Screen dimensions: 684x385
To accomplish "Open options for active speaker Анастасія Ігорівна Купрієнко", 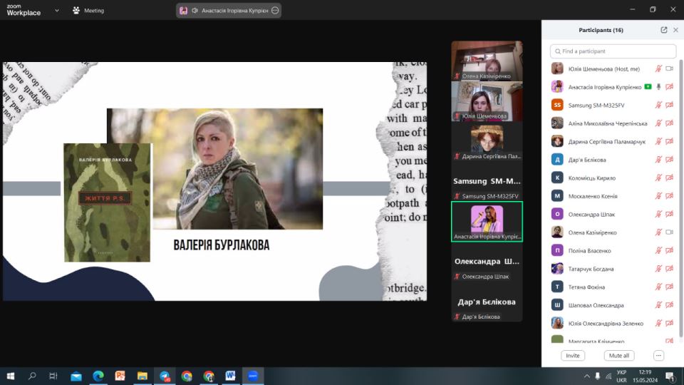I will tap(276, 11).
